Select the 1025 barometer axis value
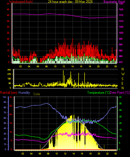The width and height of the screenshot is (130, 157). 121,4
